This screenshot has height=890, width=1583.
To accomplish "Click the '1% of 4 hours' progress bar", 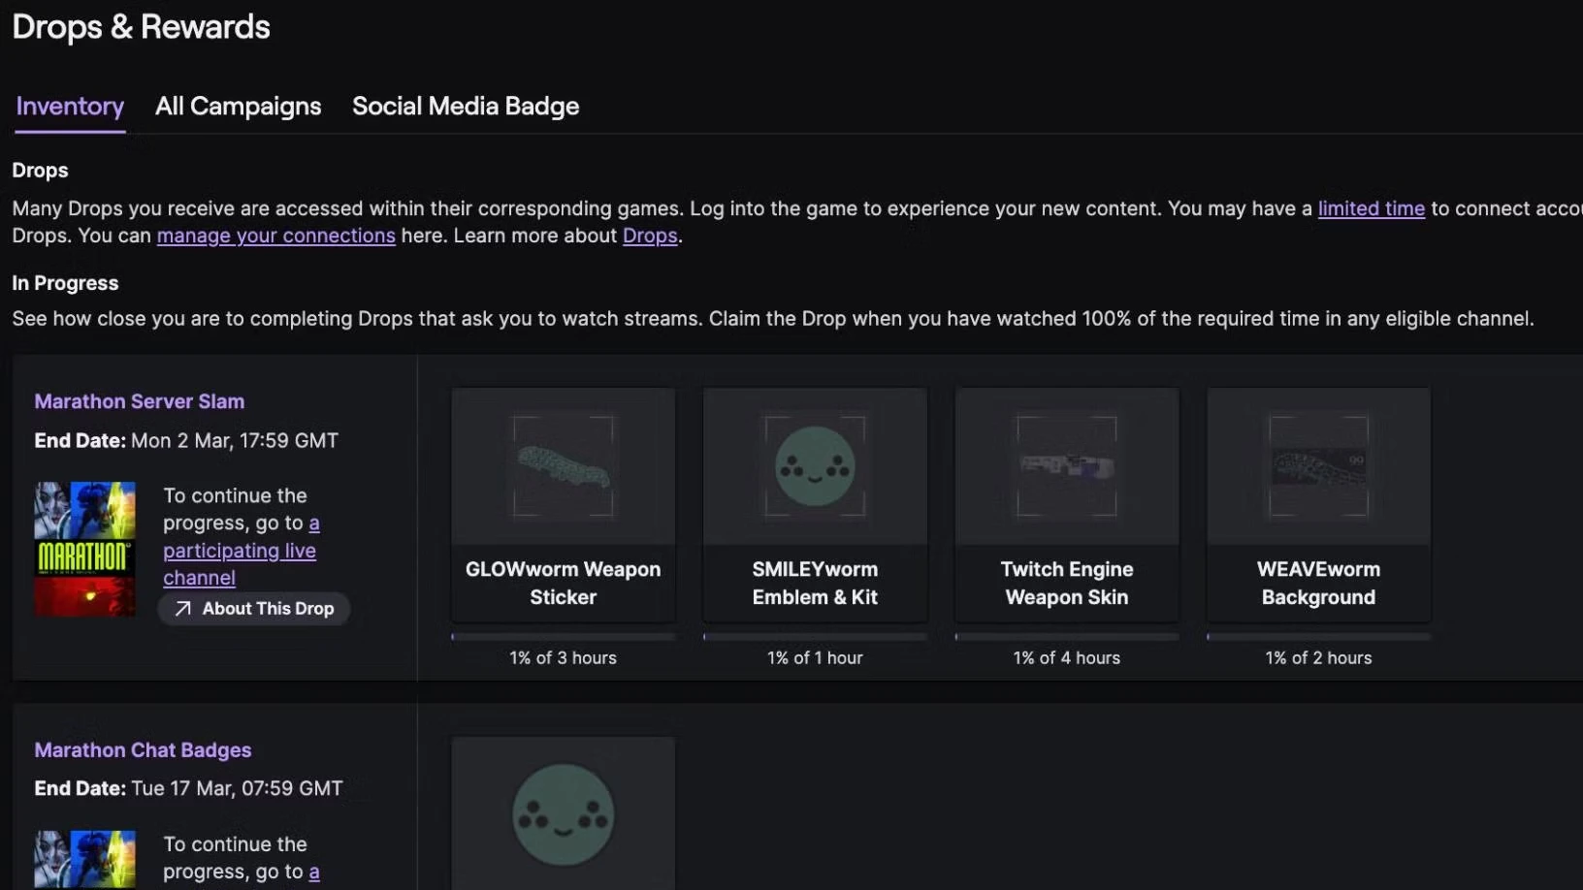I will 1067,637.
